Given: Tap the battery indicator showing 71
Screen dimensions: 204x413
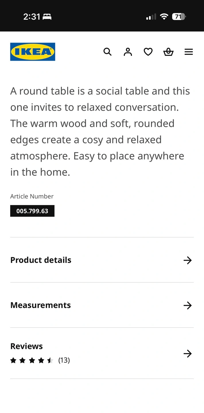Looking at the screenshot, I should tap(178, 17).
